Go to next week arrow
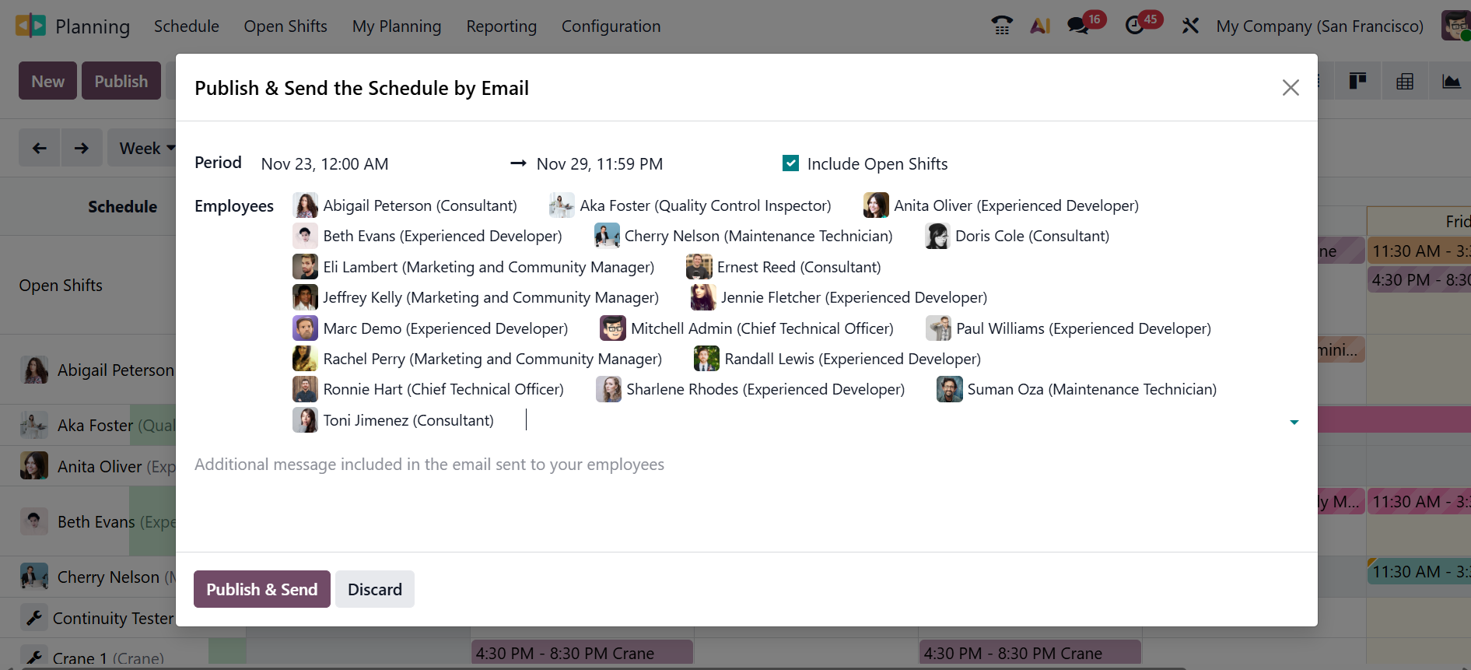Image resolution: width=1471 pixels, height=670 pixels. tap(82, 147)
